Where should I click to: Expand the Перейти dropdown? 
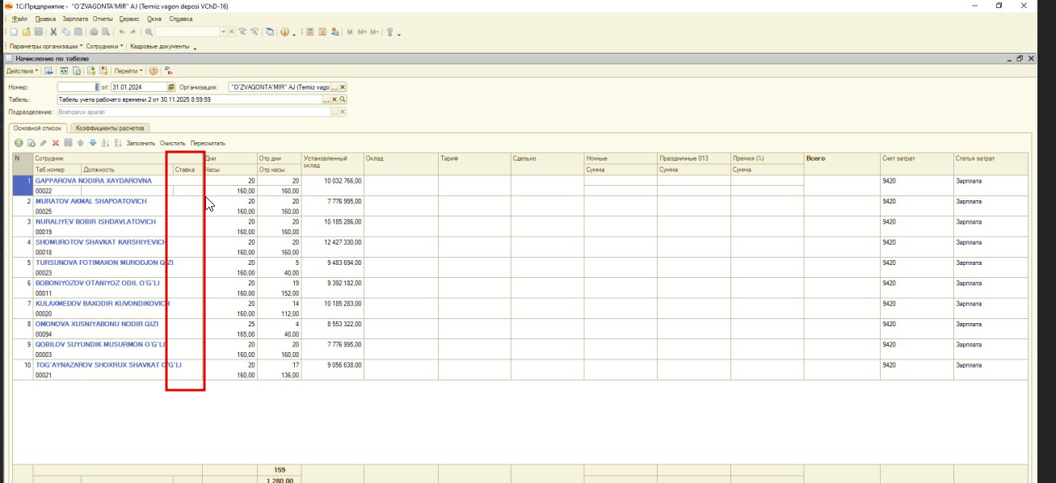click(128, 71)
